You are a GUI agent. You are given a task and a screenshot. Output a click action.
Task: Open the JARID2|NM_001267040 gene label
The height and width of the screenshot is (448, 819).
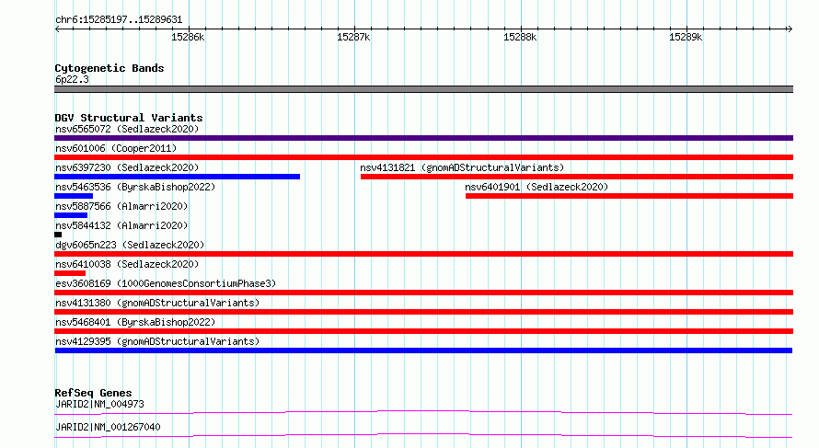point(108,427)
